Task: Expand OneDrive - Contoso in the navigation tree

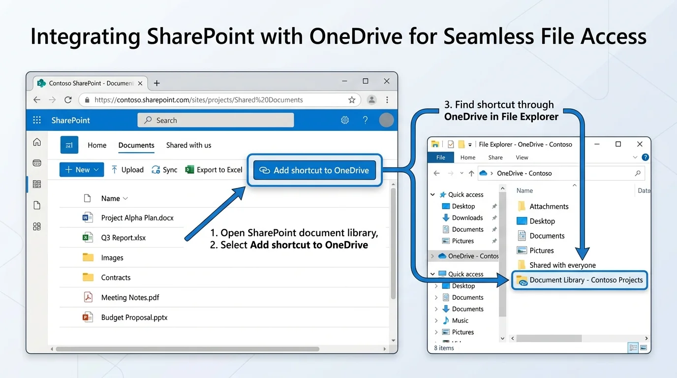Action: point(432,256)
